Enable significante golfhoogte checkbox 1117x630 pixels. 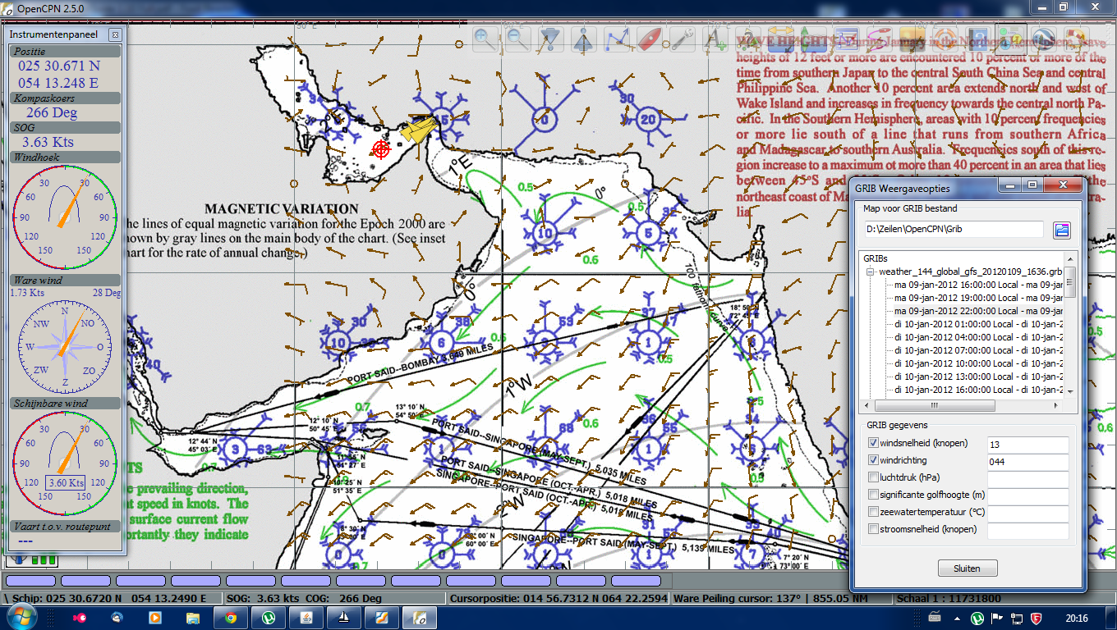873,495
